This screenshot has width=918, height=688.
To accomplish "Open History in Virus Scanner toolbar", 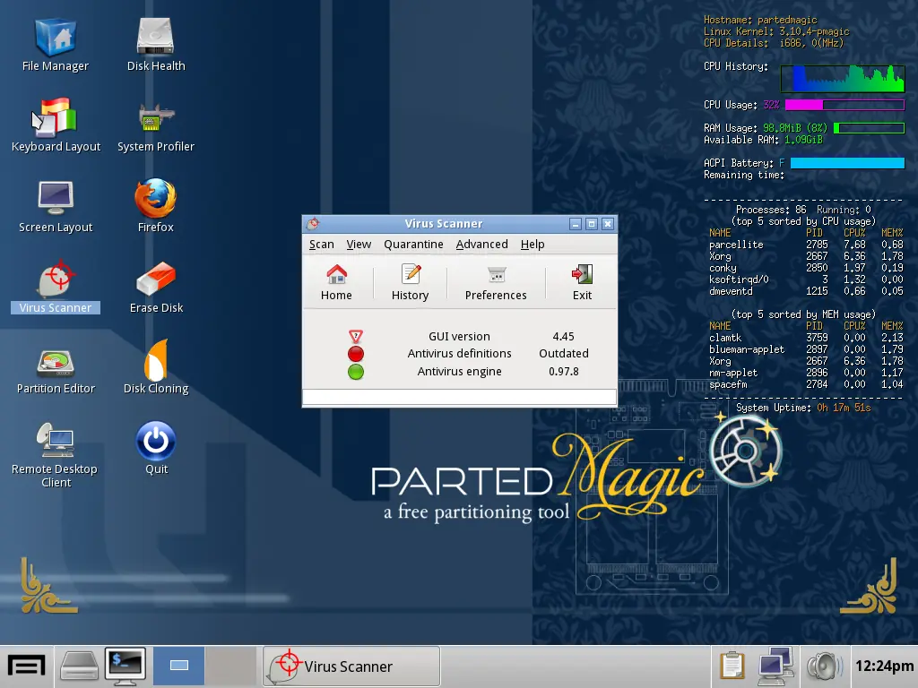I will point(410,282).
